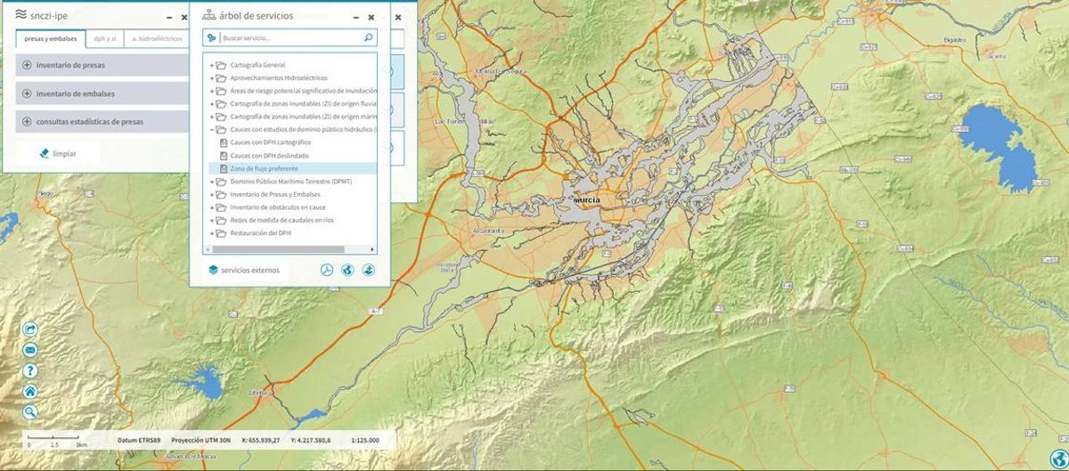Select Cauces con DPH deslindado layer
This screenshot has height=471, width=1069.
(257, 156)
